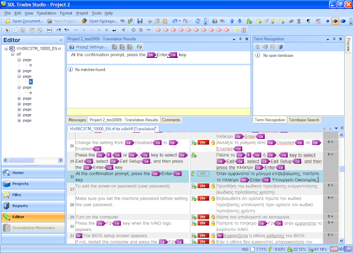Switch to the Termbase Search tab
The image size is (353, 253).
pos(304,120)
